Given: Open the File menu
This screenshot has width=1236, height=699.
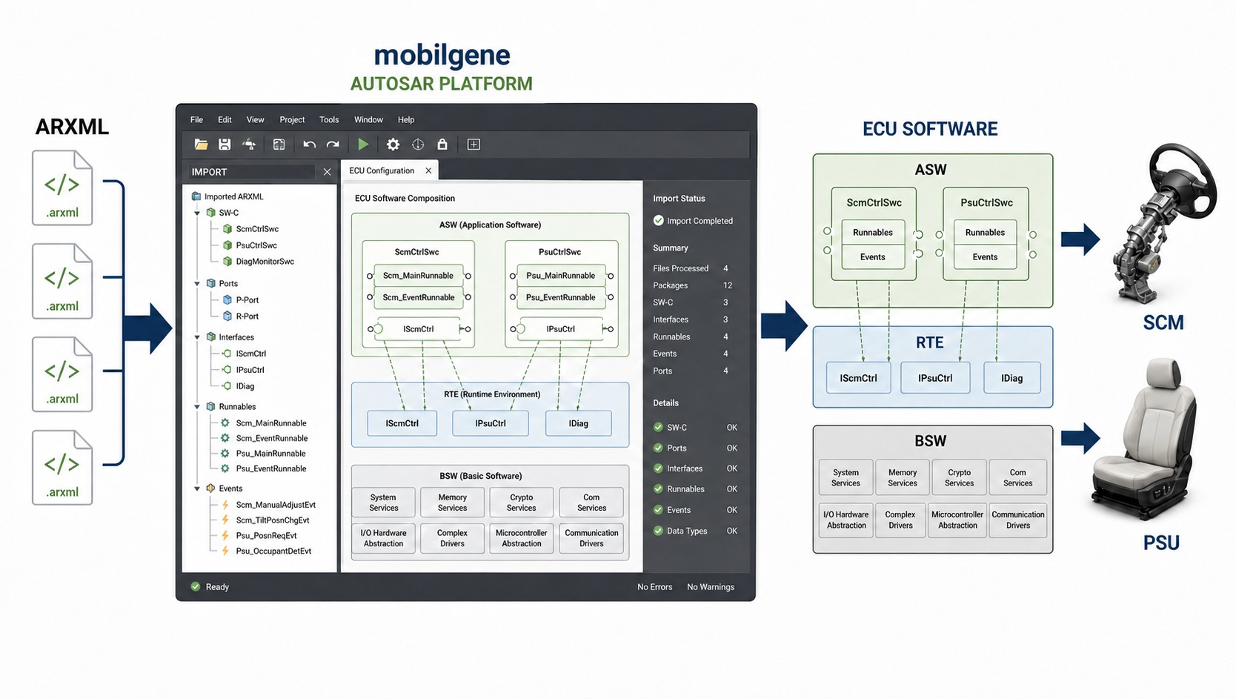Looking at the screenshot, I should pyautogui.click(x=196, y=119).
